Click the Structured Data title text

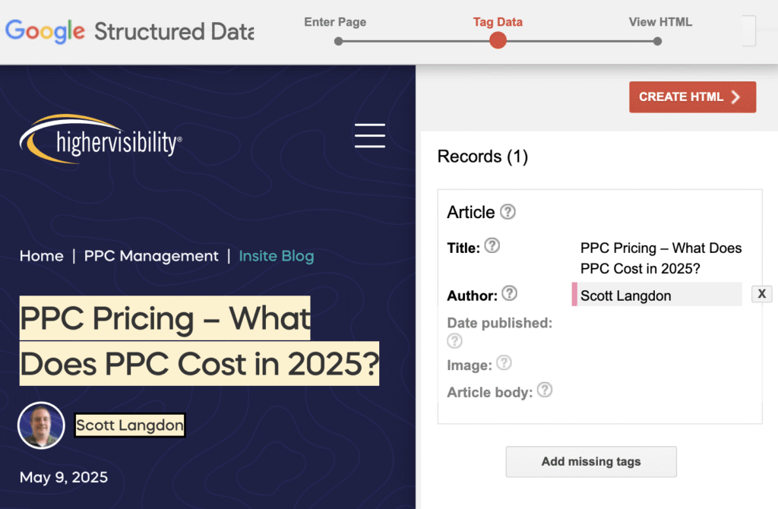tap(174, 31)
